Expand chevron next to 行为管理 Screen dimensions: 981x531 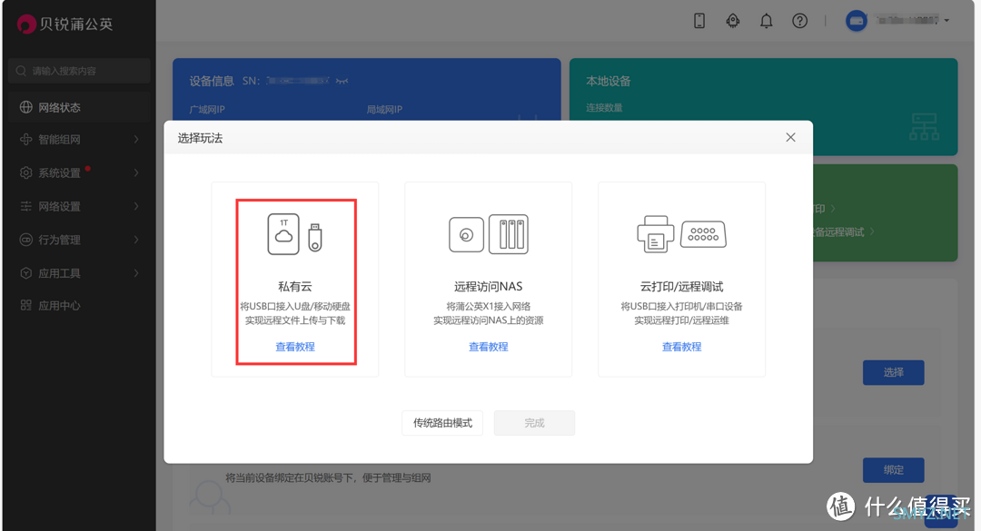pyautogui.click(x=135, y=240)
